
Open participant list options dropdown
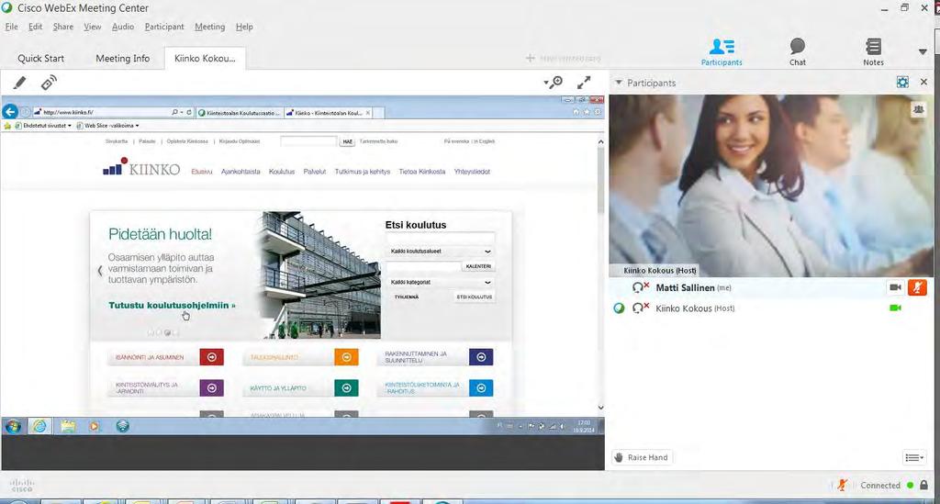click(x=913, y=458)
